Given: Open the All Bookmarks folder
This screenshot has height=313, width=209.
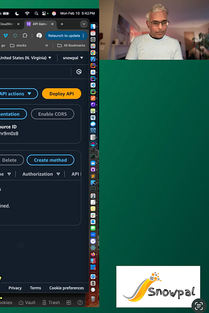Looking at the screenshot, I should (x=72, y=45).
